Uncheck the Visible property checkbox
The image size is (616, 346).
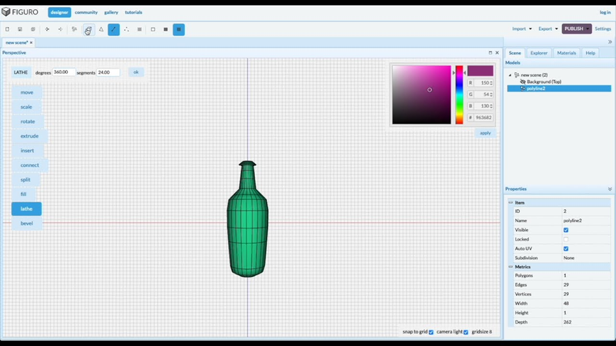point(566,230)
